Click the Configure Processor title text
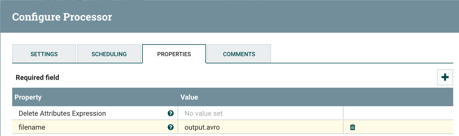This screenshot has height=136, width=459. [x=62, y=17]
